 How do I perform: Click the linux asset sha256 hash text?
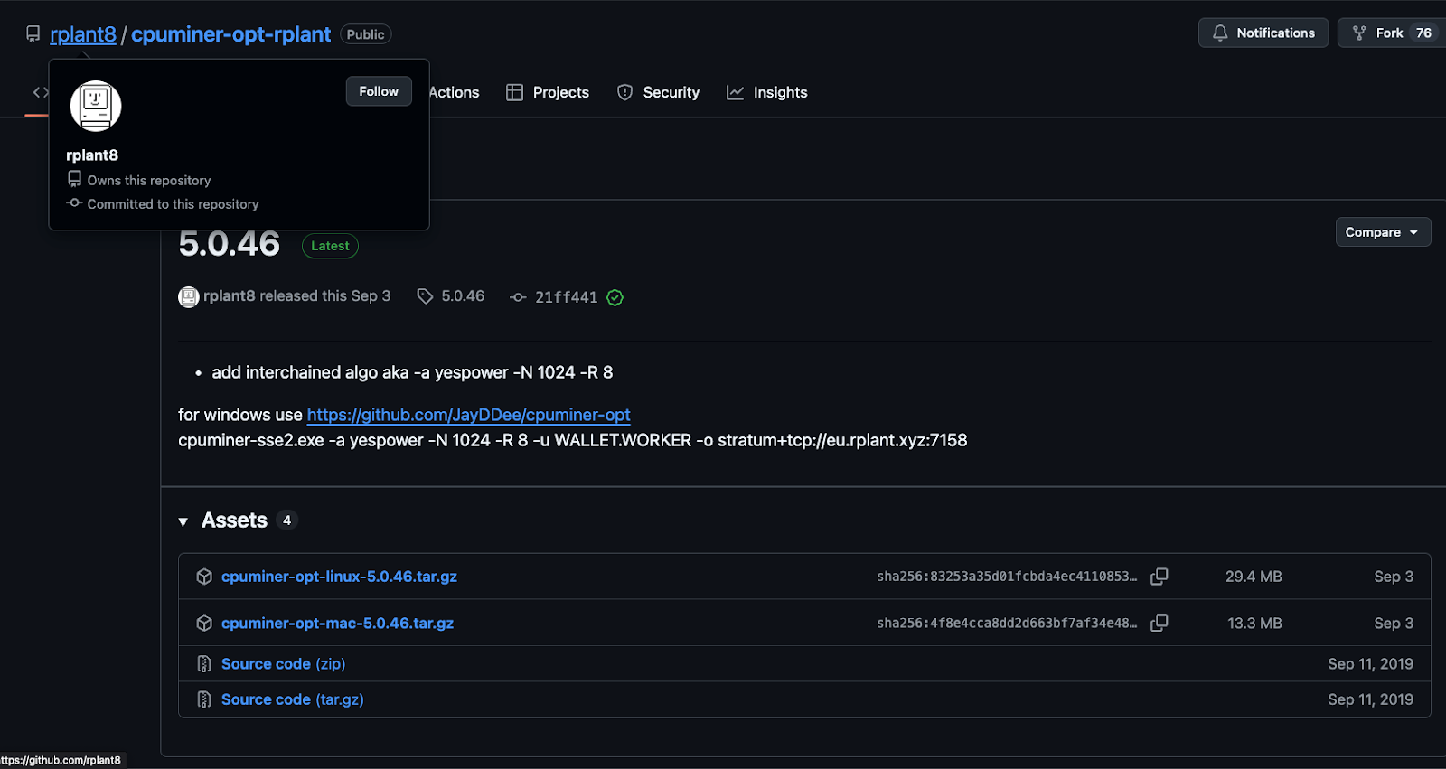tap(1007, 577)
